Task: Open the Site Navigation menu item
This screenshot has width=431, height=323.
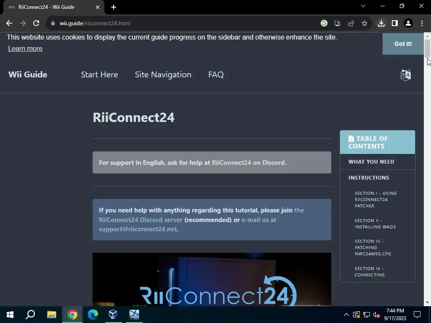Action: point(163,75)
